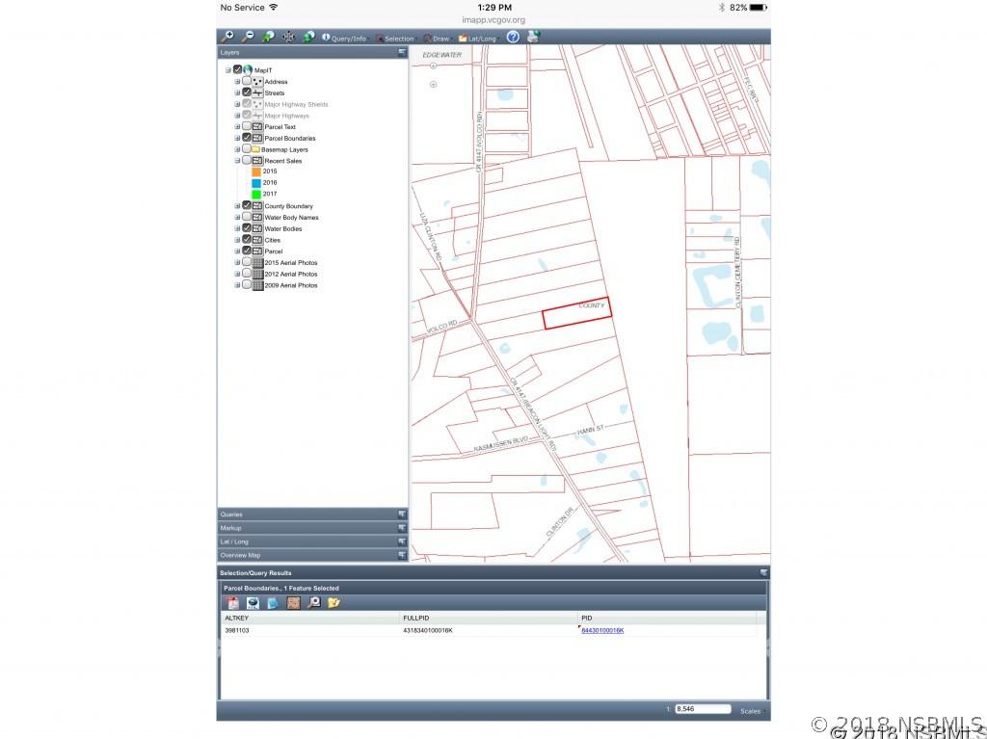Open the help question mark icon

(513, 37)
